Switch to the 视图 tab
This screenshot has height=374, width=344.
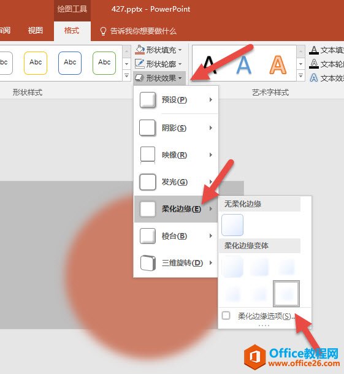pyautogui.click(x=36, y=31)
